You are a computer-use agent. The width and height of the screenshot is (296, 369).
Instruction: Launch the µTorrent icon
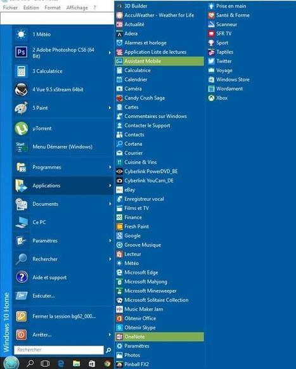coord(21,129)
